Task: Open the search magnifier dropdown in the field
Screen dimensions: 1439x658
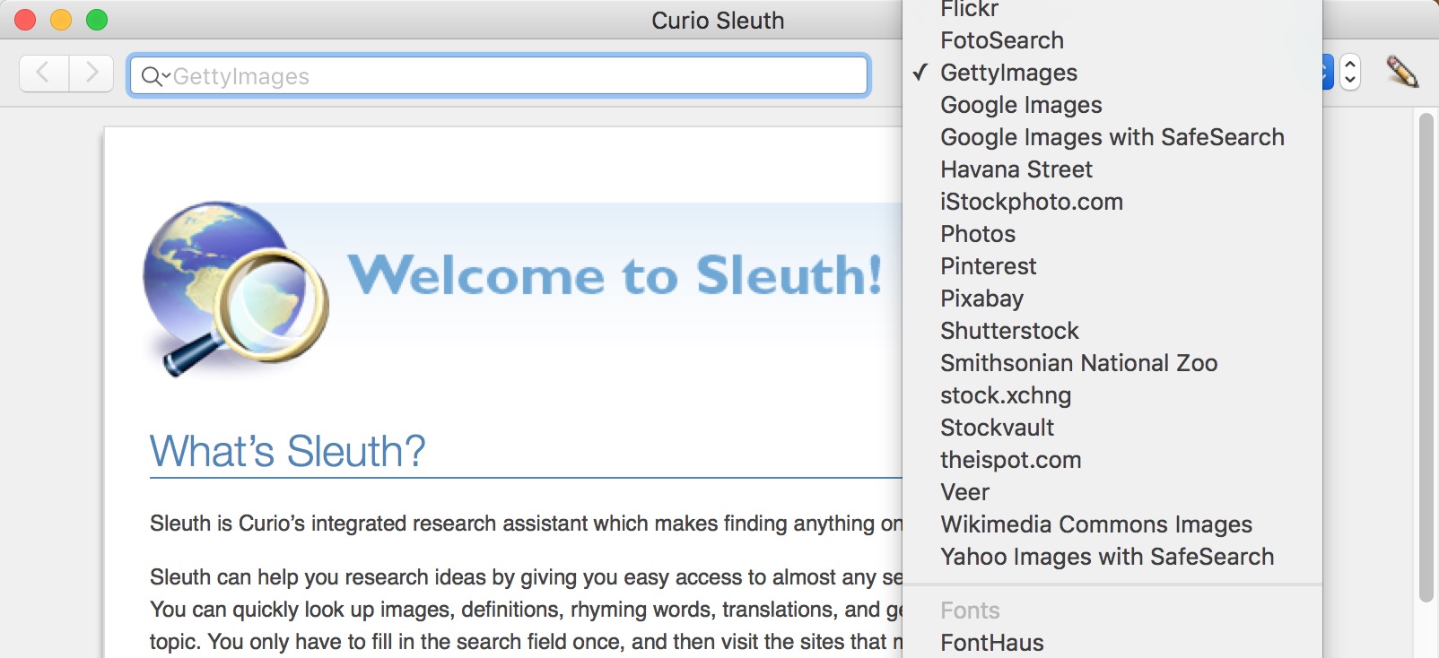Action: pos(155,76)
